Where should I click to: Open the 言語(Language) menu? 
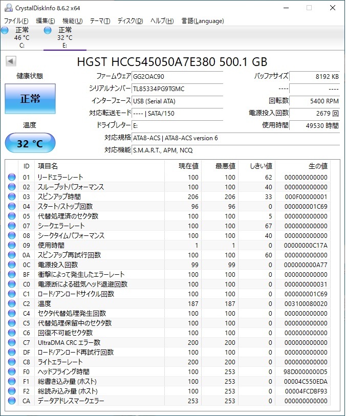[x=203, y=21]
